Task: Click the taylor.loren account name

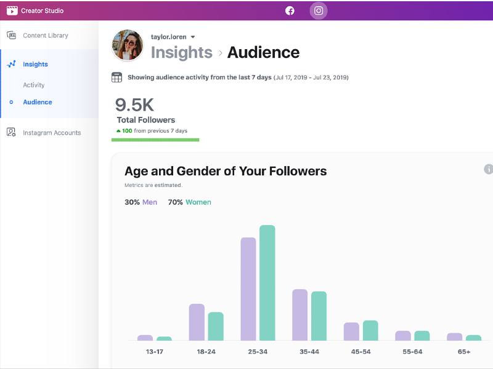Action: (x=168, y=37)
